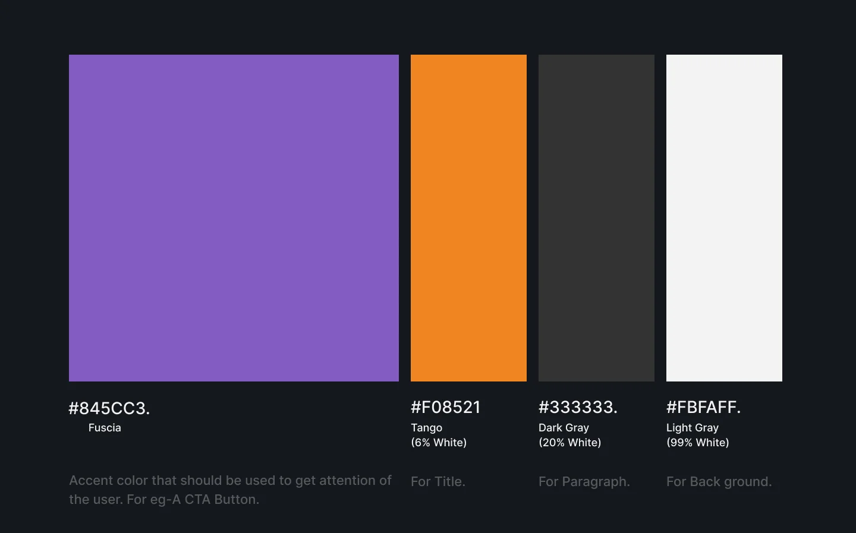Click the Tango color name
Screen dimensions: 856x533
(426, 428)
